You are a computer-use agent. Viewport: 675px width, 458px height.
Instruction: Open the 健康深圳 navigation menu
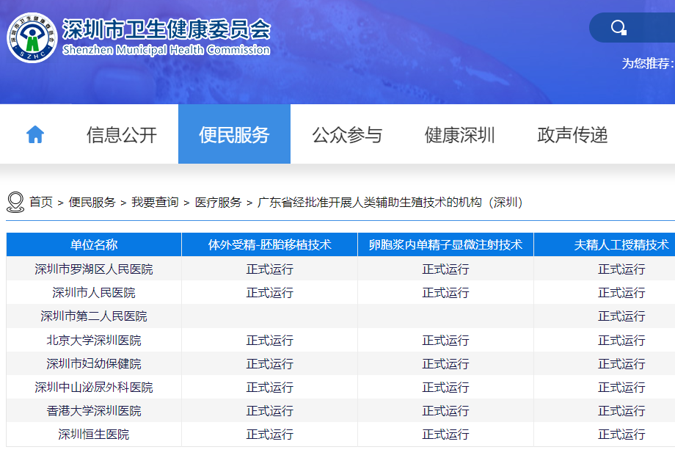(x=460, y=135)
